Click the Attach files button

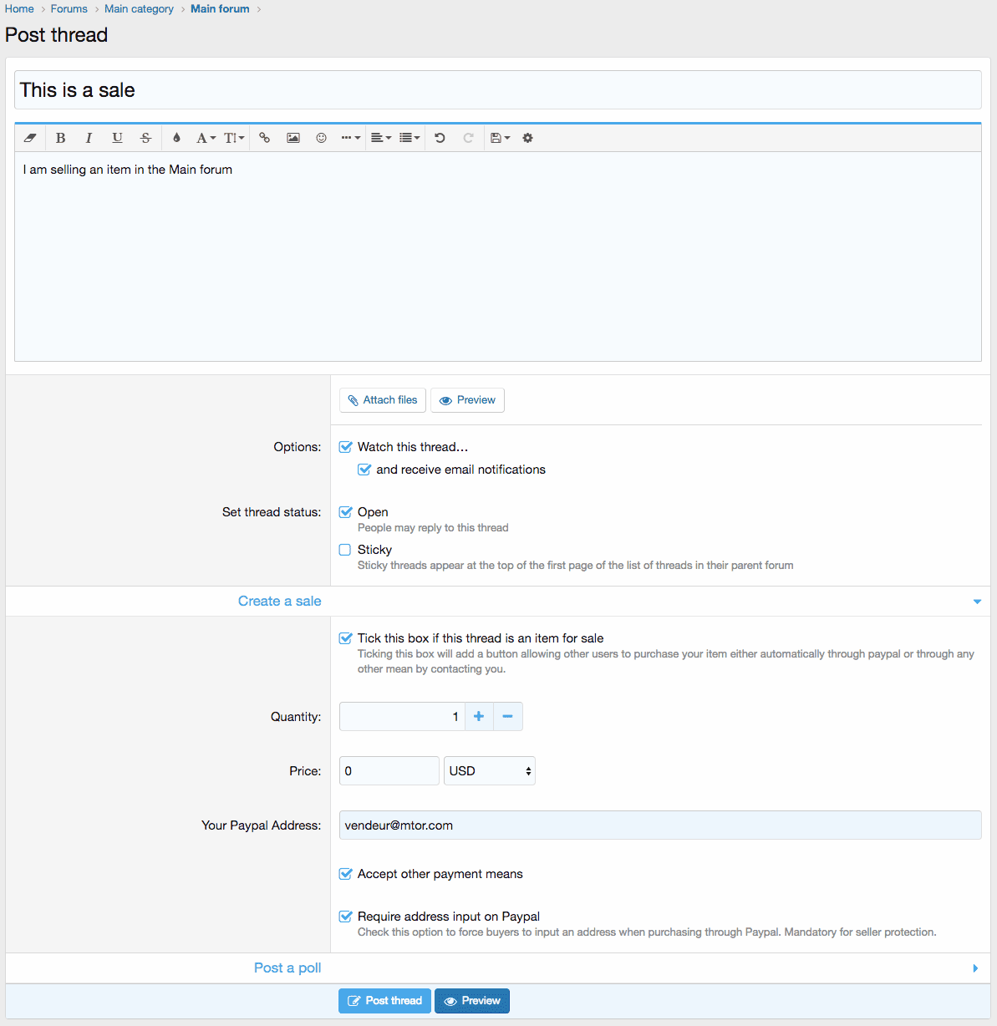(383, 400)
